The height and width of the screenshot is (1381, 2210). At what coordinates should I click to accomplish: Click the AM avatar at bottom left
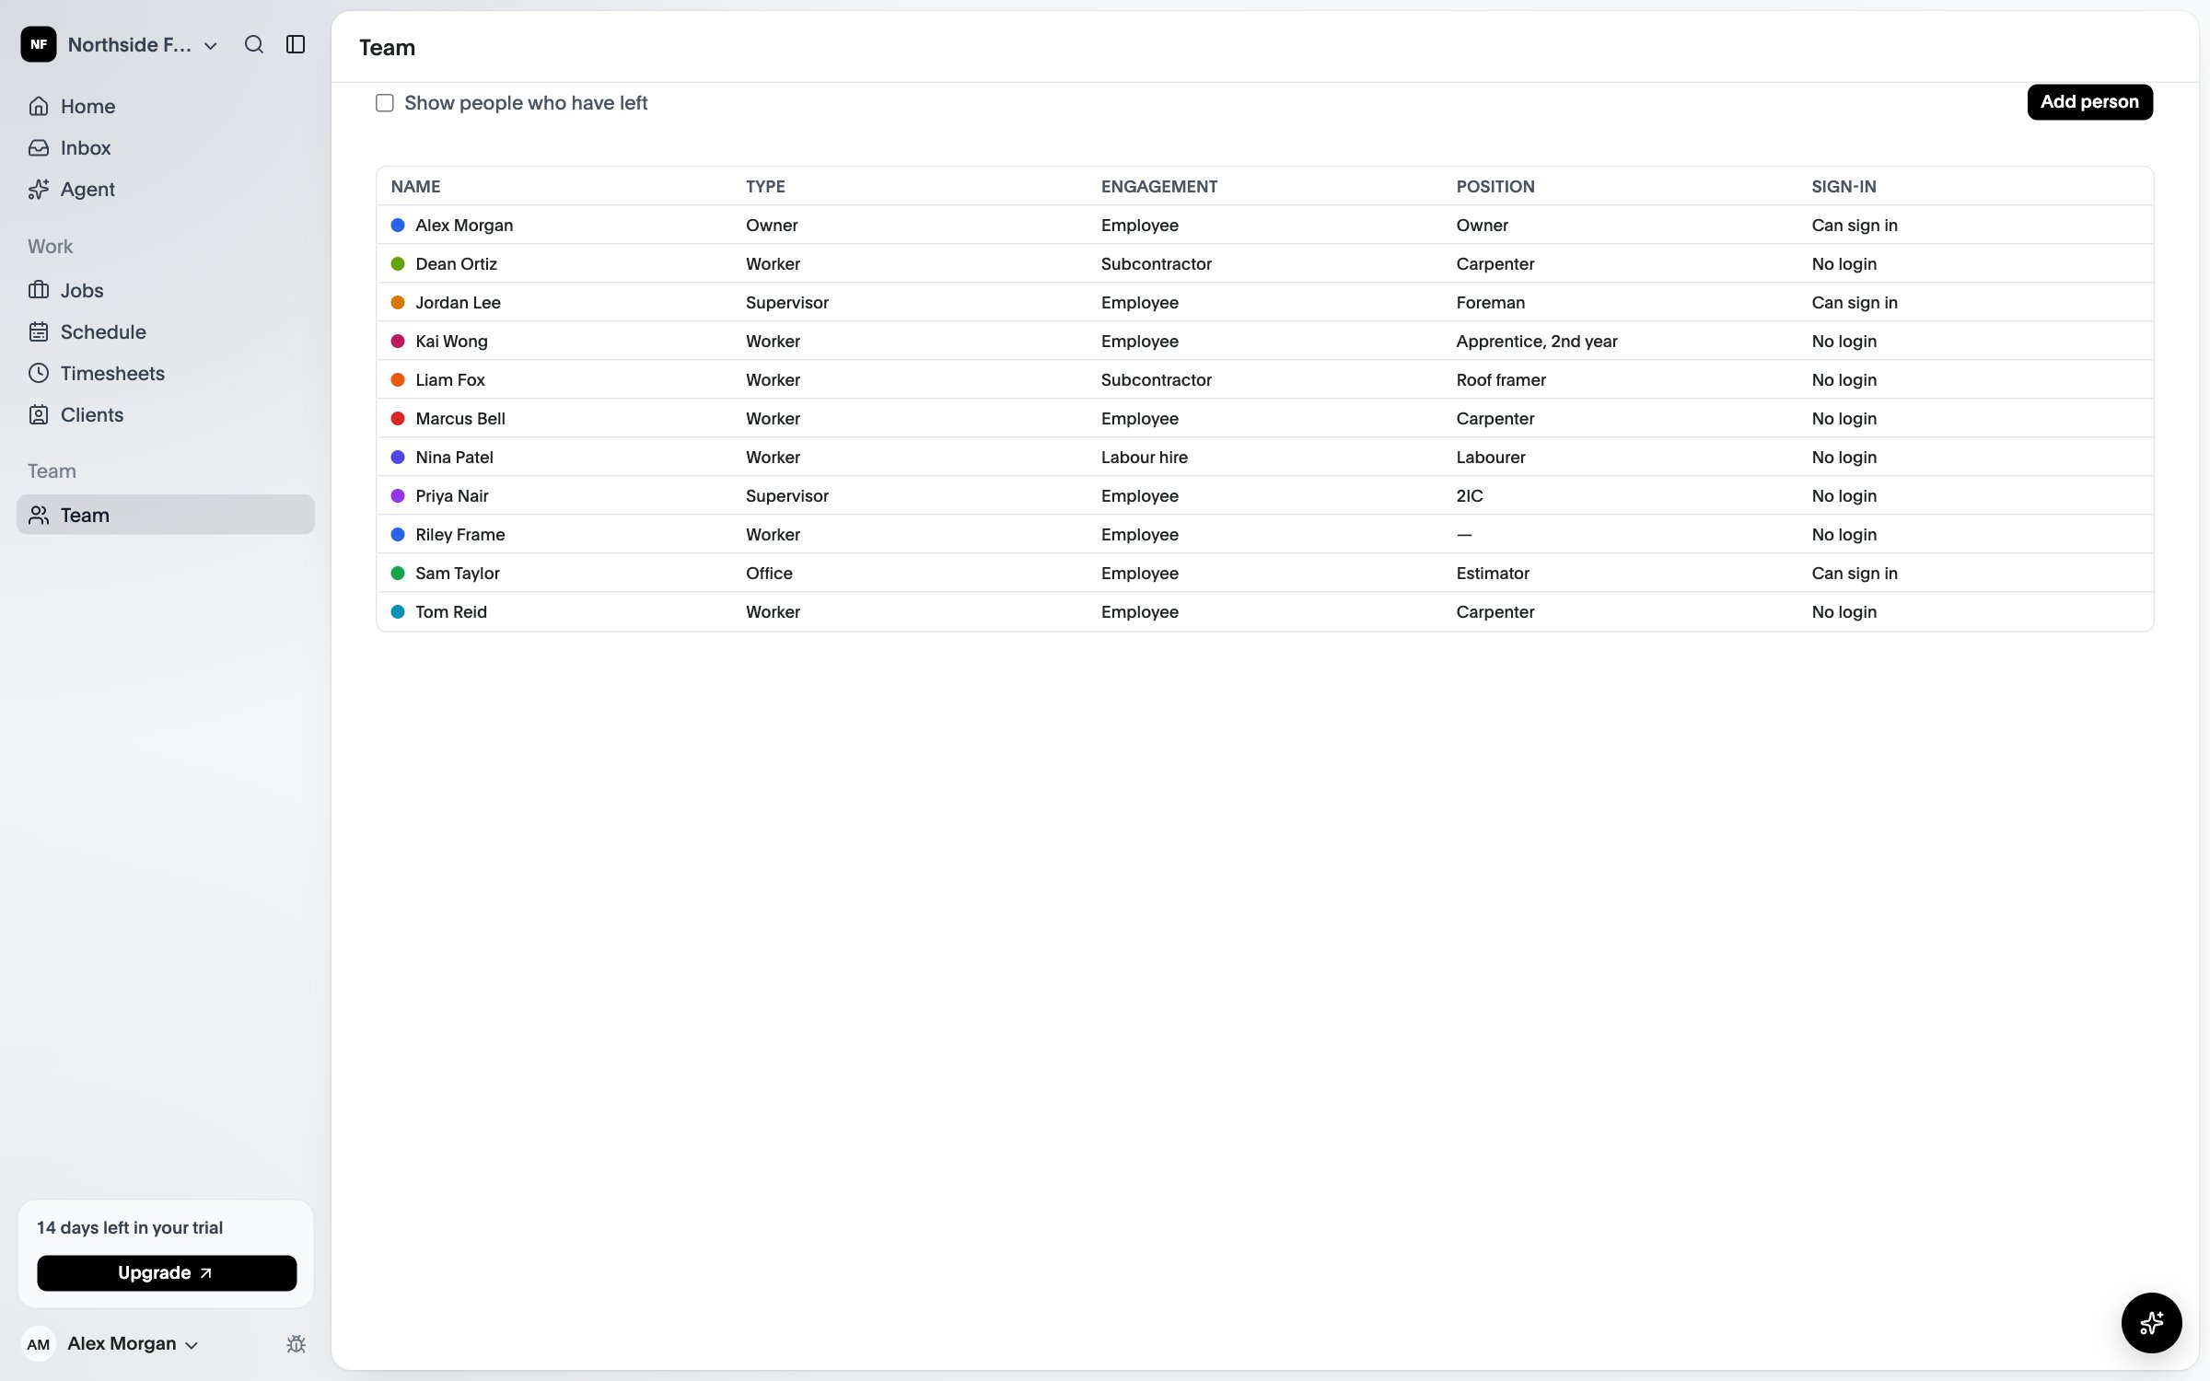pos(39,1344)
